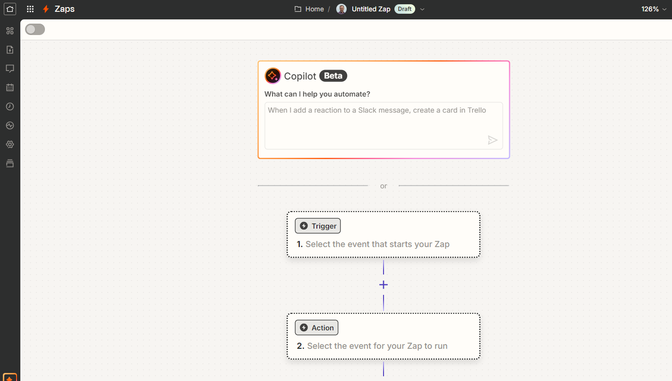Open Zap history clock icon

tap(10, 106)
